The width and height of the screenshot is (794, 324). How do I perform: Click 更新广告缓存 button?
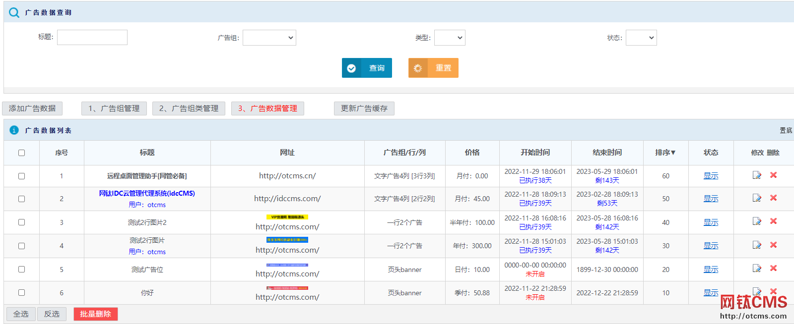(364, 108)
